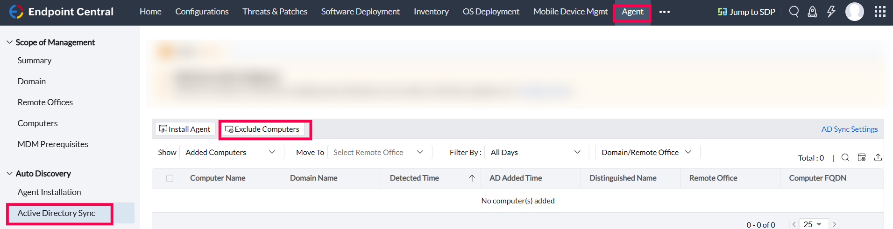Image resolution: width=893 pixels, height=229 pixels.
Task: Open the All Days filter dropdown
Action: point(537,152)
